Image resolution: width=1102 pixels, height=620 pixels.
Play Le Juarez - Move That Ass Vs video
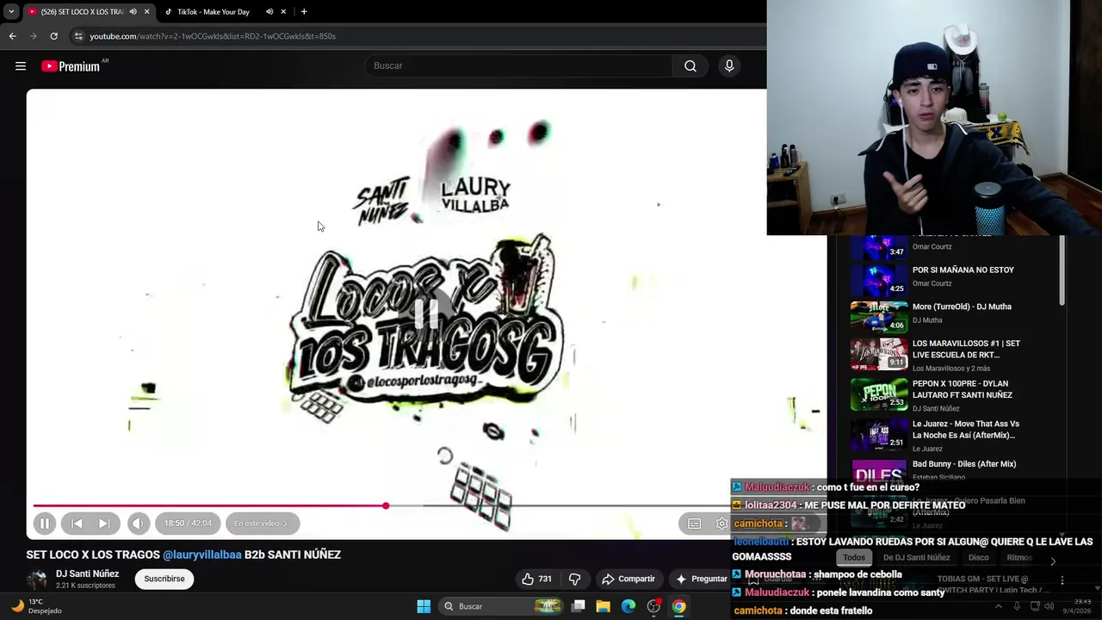[965, 429]
